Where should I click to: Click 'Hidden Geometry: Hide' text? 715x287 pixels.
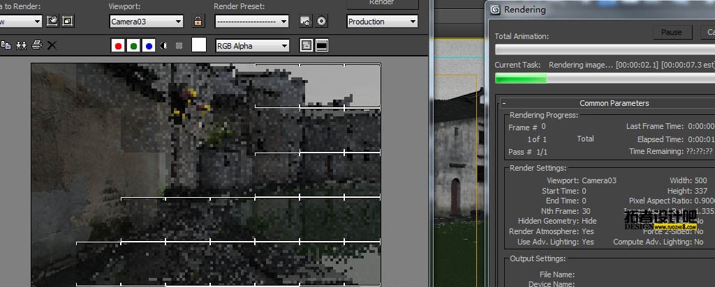(557, 221)
